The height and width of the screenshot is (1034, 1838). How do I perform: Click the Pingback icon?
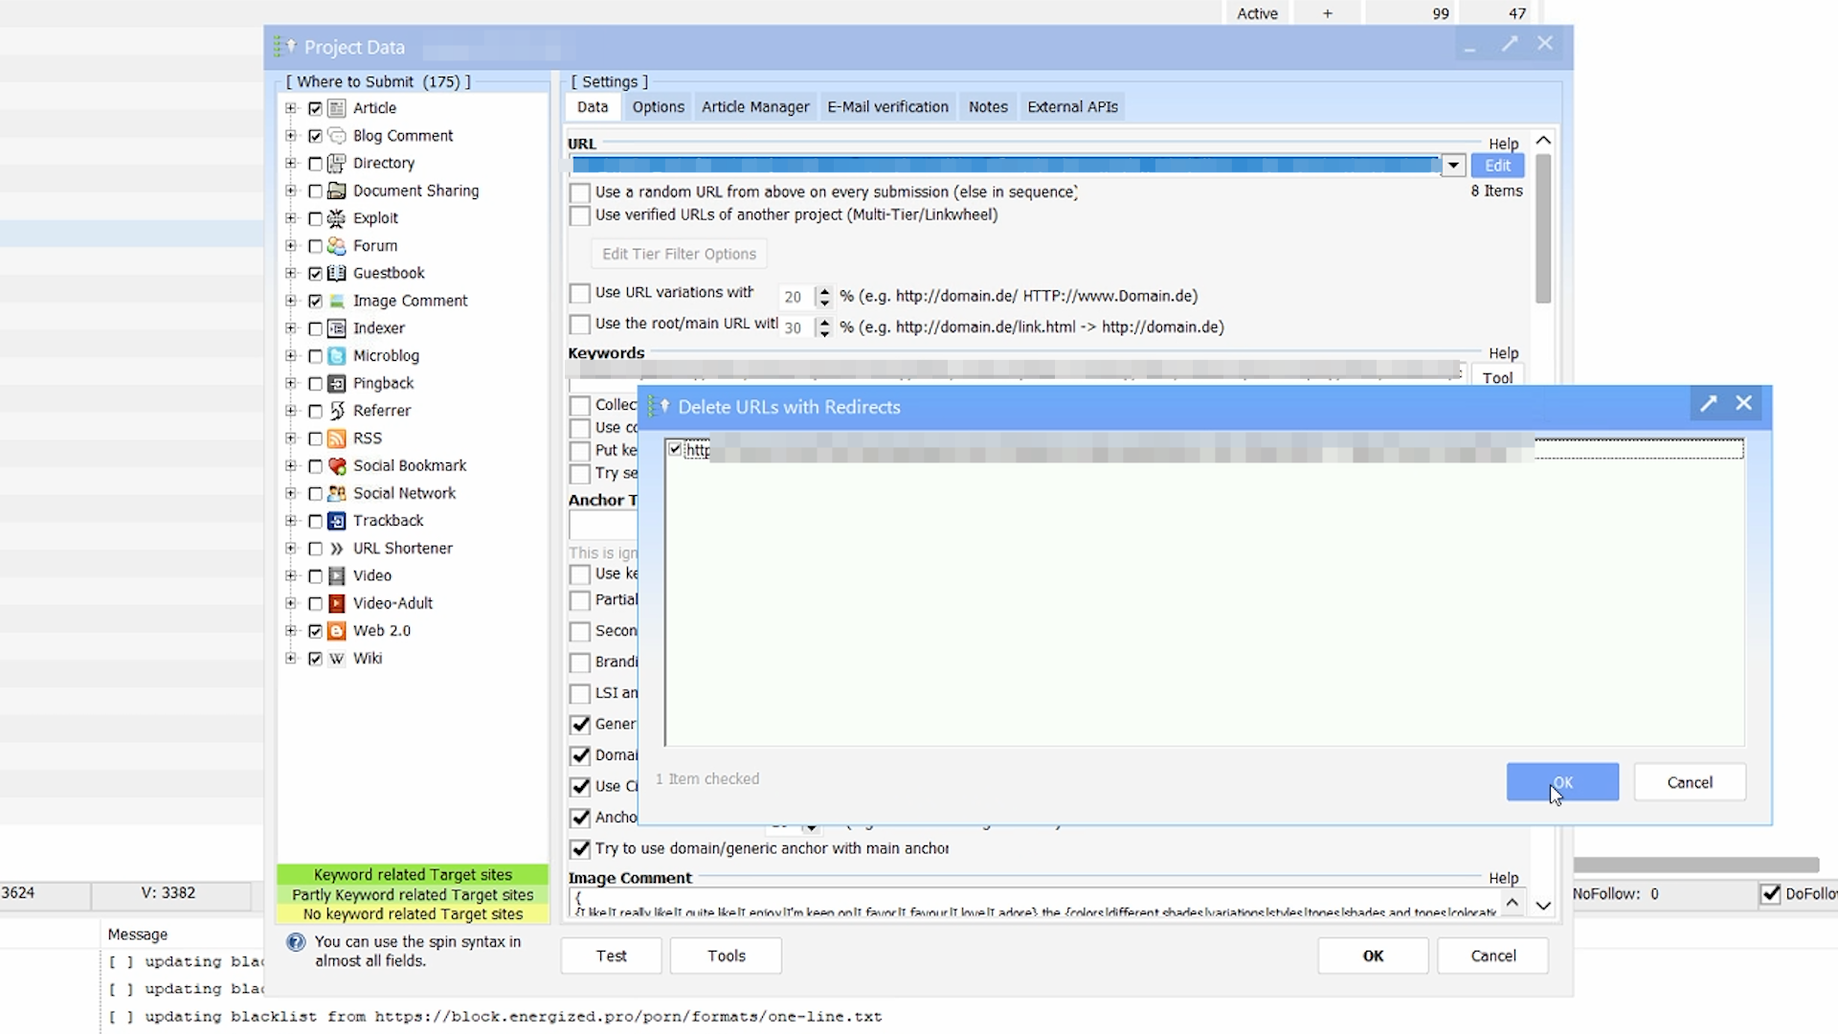(x=337, y=384)
